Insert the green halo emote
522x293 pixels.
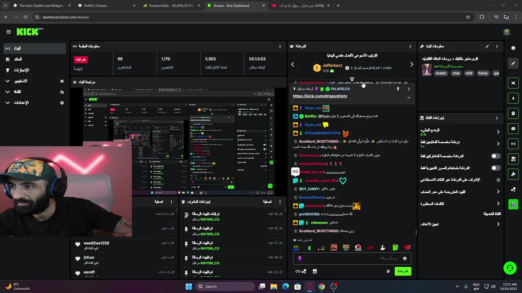pos(395,247)
